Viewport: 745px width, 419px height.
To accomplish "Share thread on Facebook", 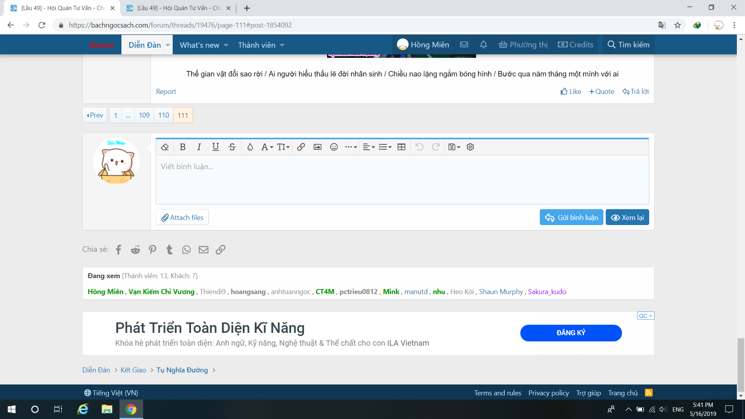I will click(119, 250).
